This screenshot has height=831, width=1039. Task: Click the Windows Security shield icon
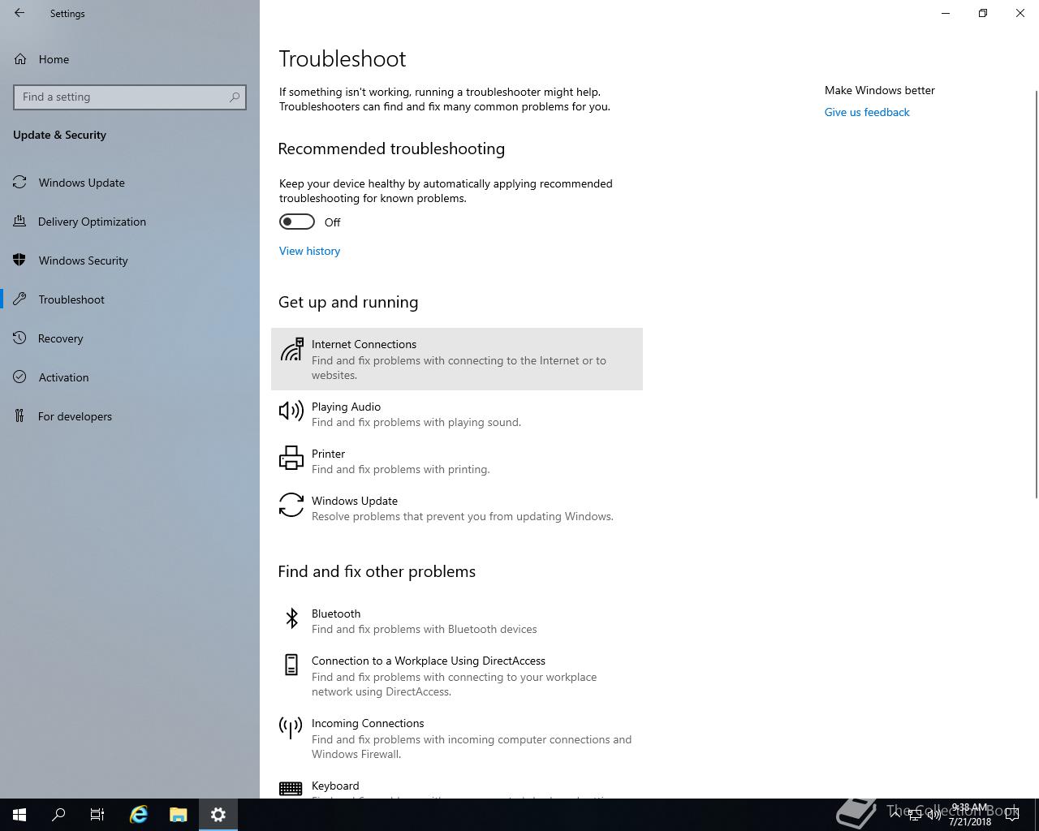click(x=19, y=260)
